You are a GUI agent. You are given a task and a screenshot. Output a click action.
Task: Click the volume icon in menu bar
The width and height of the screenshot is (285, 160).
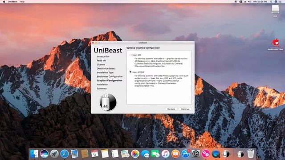(x=249, y=2)
